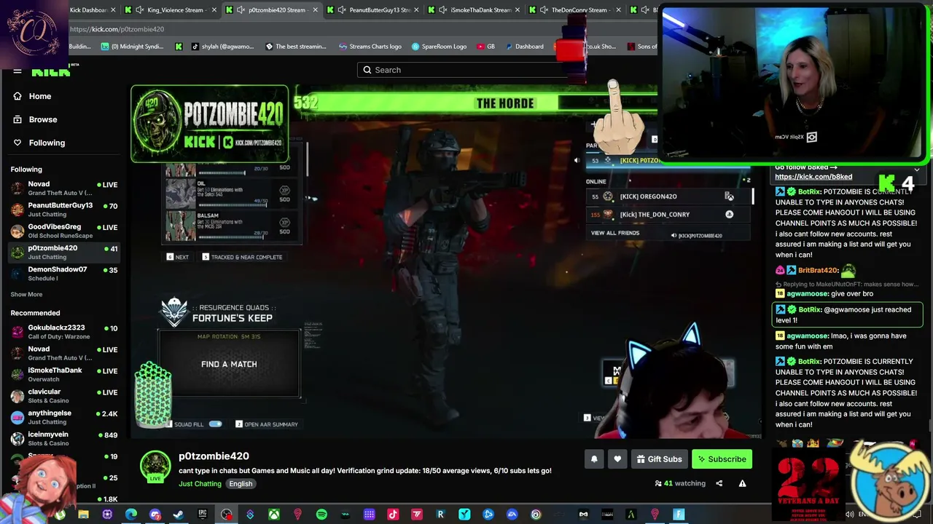Viewport: 933px width, 524px height.
Task: Unmute the TheDonConry Stream tab
Action: (545, 10)
